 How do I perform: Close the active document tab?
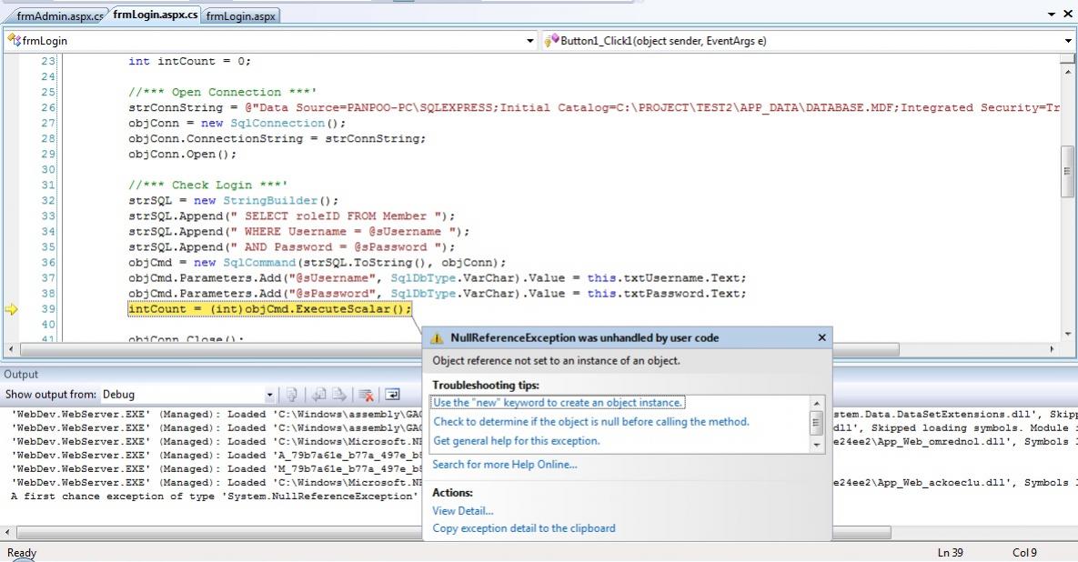pyautogui.click(x=1068, y=15)
